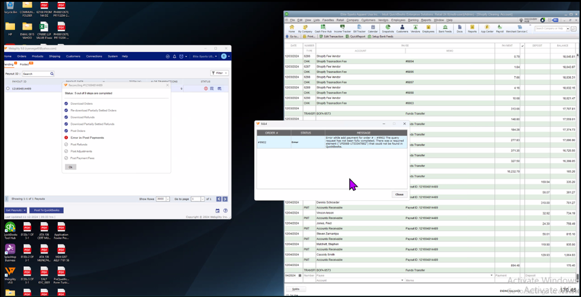Viewport: 581px width, 297px height.
Task: Expand the Show Rows dropdown
Action: (x=168, y=199)
